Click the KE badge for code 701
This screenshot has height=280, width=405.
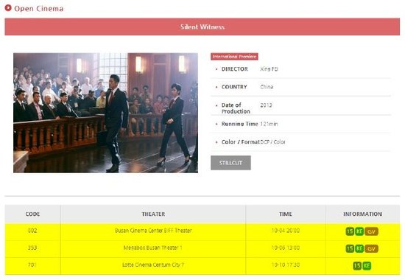367,265
